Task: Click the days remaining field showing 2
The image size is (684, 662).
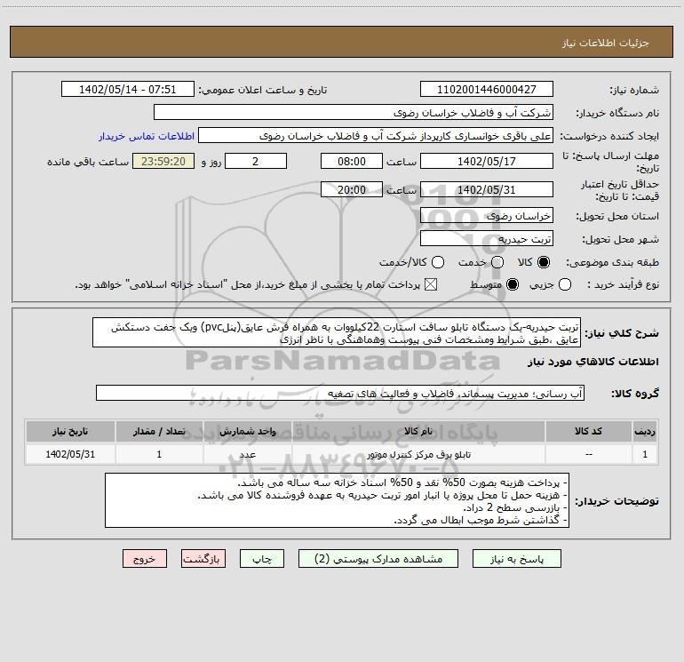Action: [x=256, y=161]
